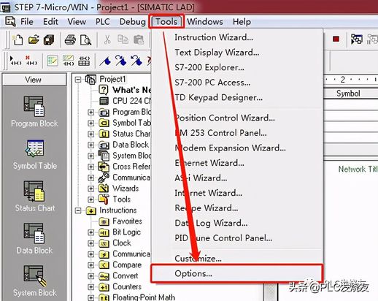The width and height of the screenshot is (378, 301).
Task: Select Customize... from the Tools menu
Action: pos(198,259)
